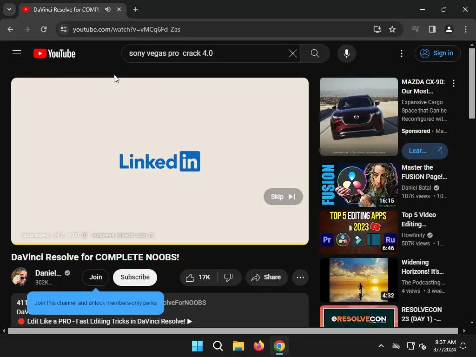The width and height of the screenshot is (476, 357).
Task: Open the Master the FUSION Page video thumbnail
Action: coord(358,185)
